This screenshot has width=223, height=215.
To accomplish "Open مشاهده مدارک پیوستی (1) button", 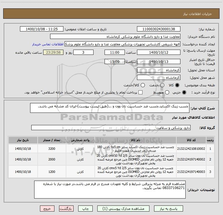I will (123, 209).
